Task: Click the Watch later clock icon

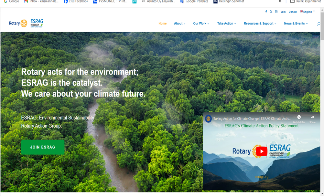Action: [299, 117]
